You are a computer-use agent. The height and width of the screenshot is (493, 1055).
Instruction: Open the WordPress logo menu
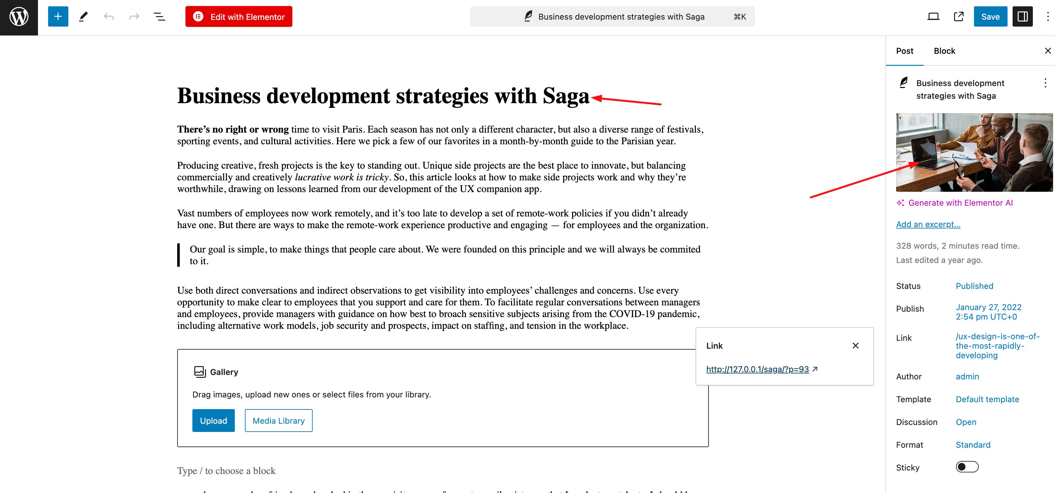[x=19, y=17]
